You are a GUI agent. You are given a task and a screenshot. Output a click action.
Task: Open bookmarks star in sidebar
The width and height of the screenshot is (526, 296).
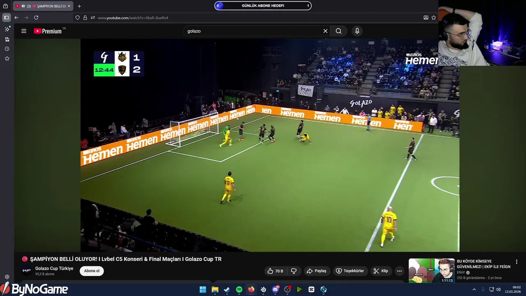click(7, 59)
